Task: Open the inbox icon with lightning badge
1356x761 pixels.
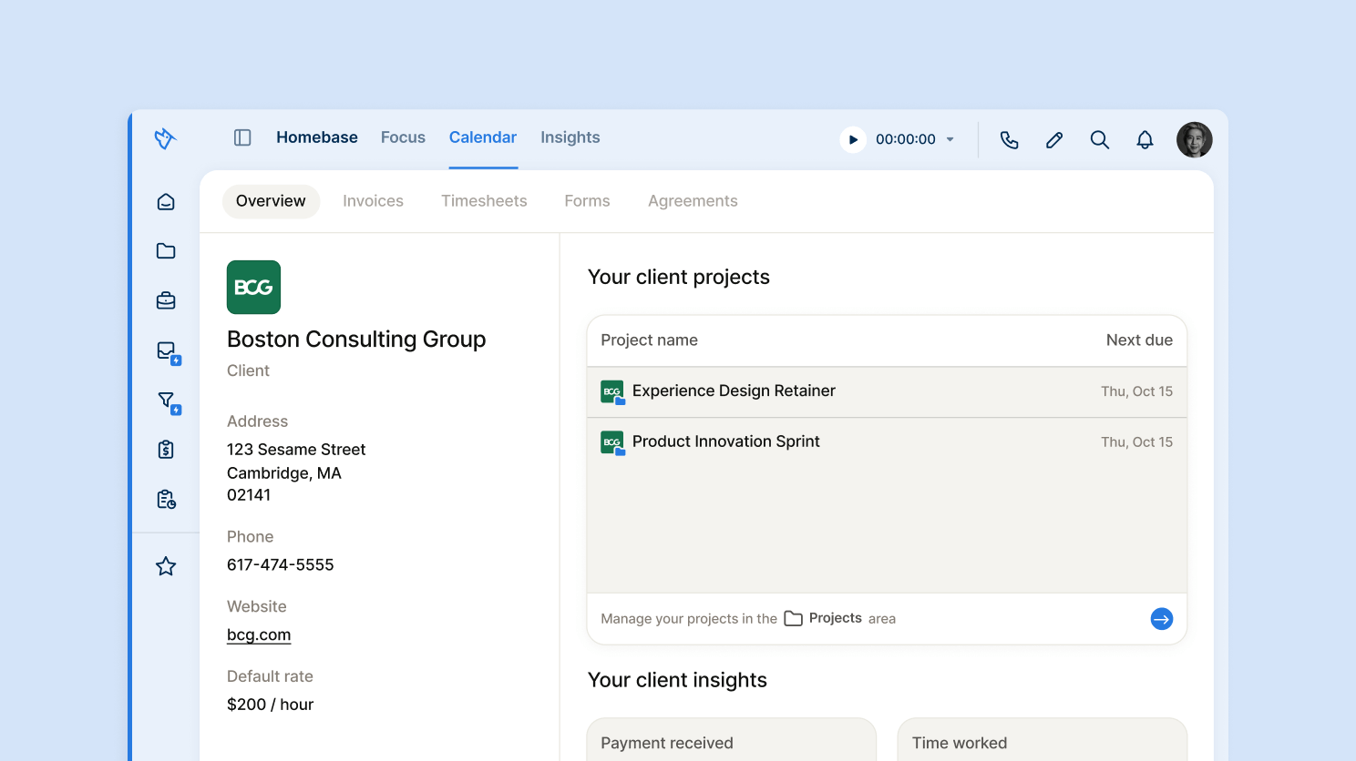Action: [169, 352]
